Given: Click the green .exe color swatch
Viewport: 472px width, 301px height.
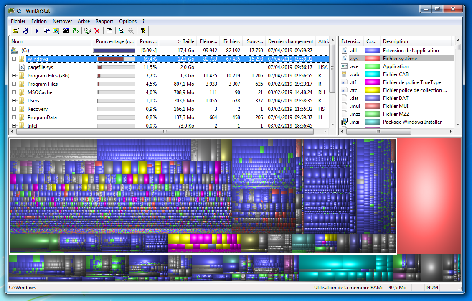Looking at the screenshot, I should (x=372, y=66).
